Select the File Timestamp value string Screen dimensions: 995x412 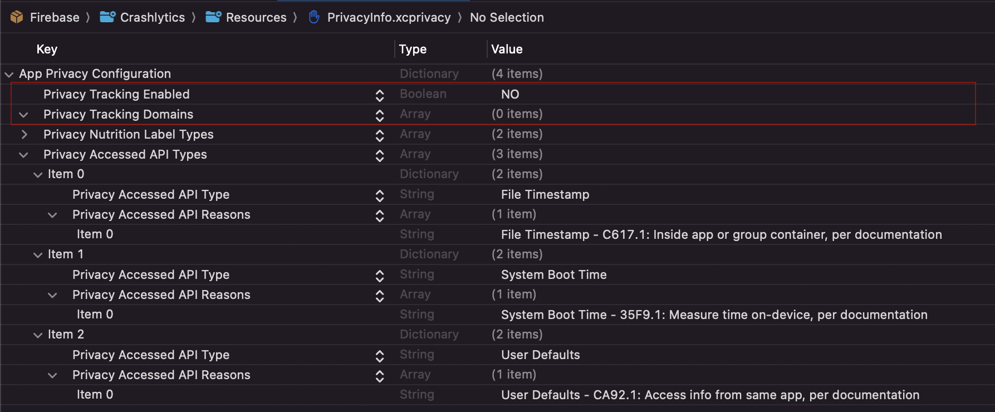pyautogui.click(x=545, y=194)
